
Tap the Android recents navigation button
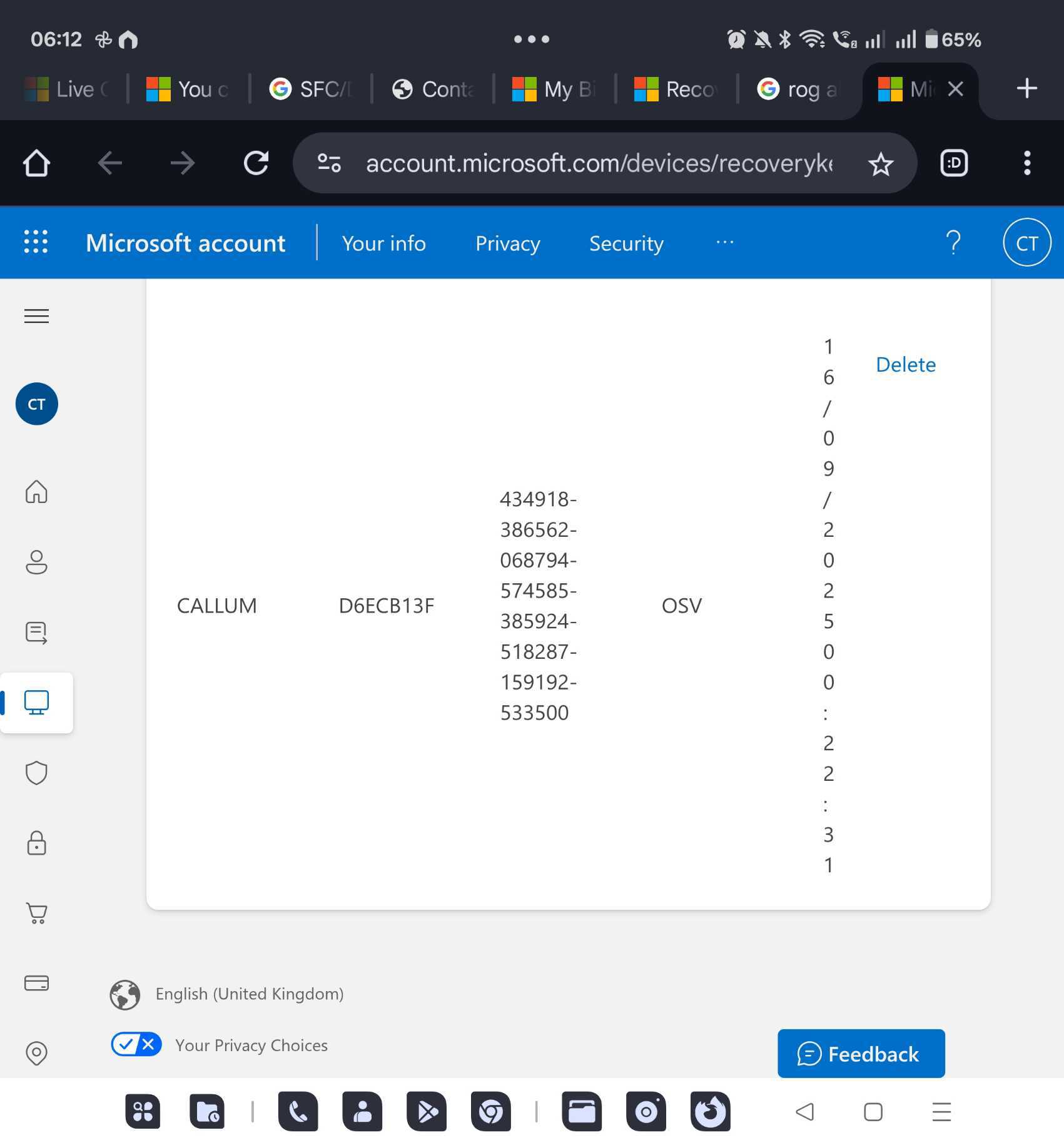click(941, 1112)
